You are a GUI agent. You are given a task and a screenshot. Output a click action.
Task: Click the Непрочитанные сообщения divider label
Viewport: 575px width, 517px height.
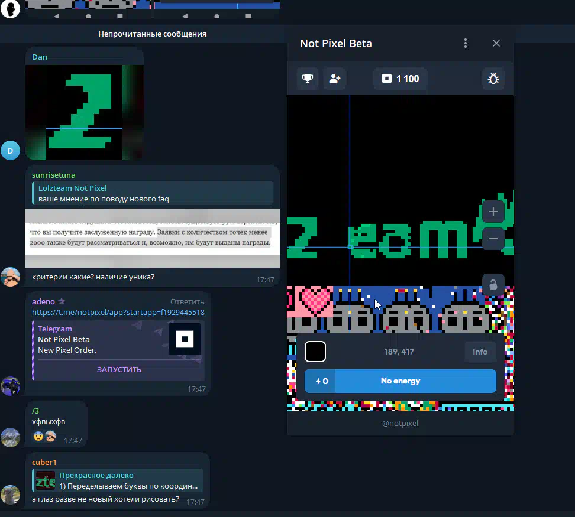coord(152,34)
